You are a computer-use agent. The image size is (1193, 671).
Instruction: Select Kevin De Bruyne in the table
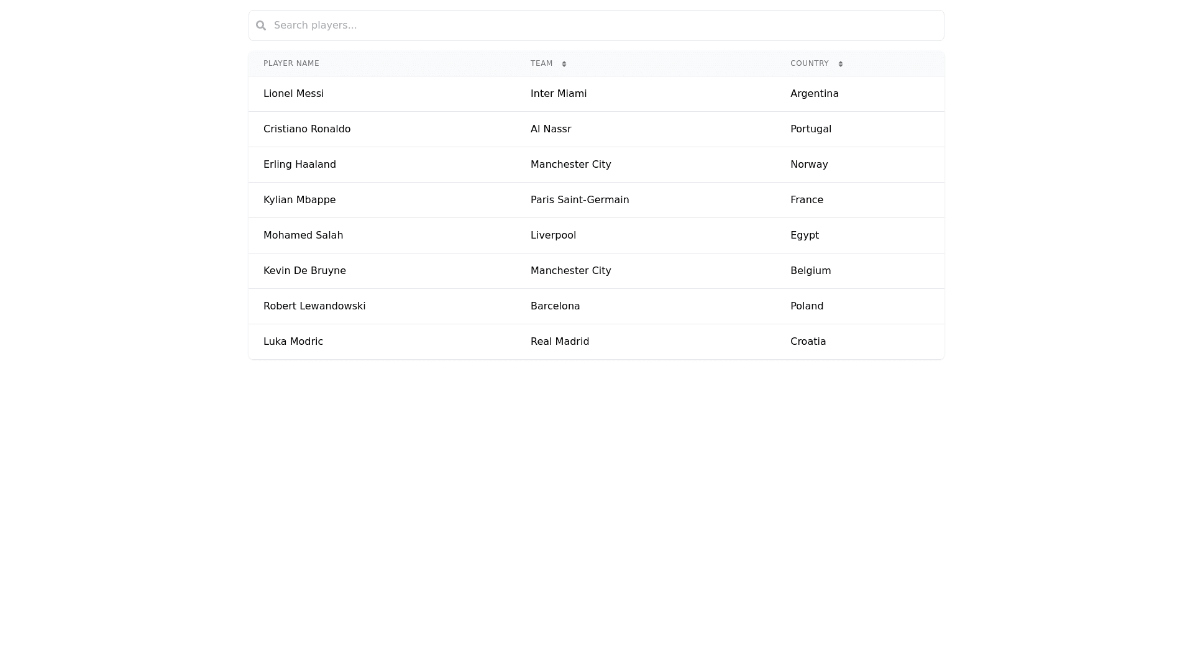tap(304, 271)
